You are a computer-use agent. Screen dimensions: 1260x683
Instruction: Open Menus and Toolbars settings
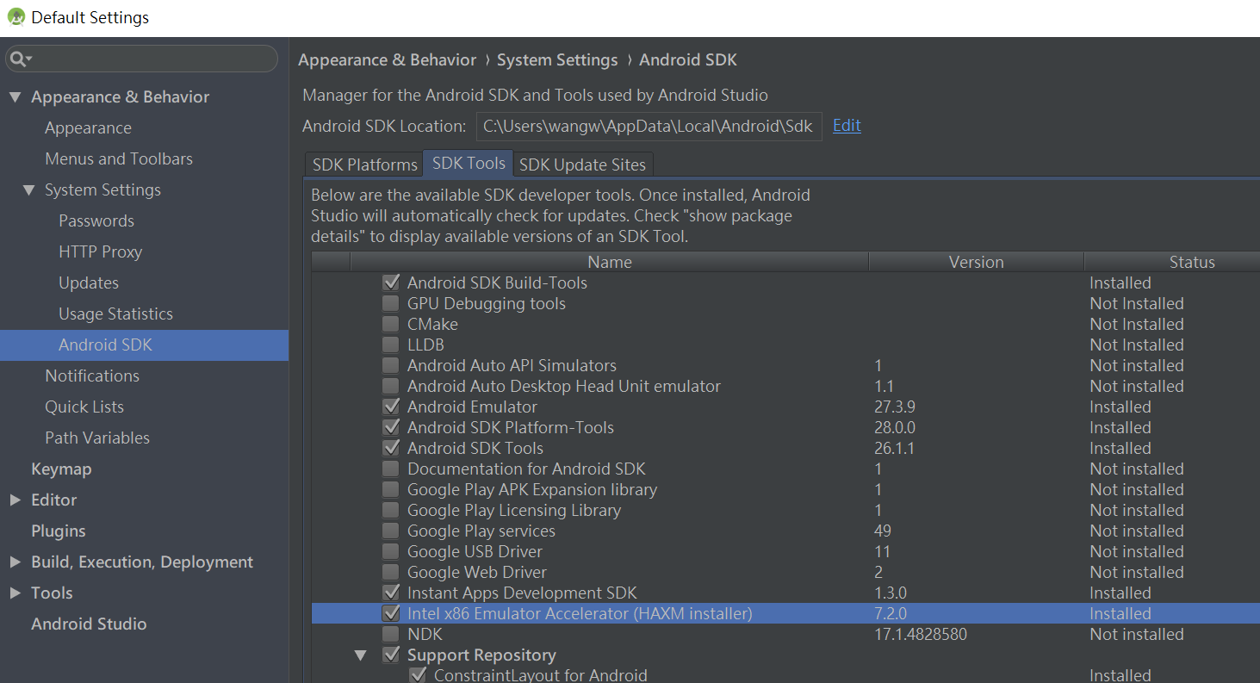pyautogui.click(x=119, y=158)
